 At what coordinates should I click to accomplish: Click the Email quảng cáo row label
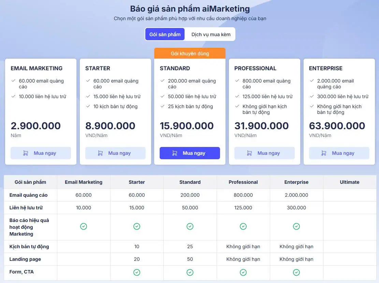pos(29,195)
